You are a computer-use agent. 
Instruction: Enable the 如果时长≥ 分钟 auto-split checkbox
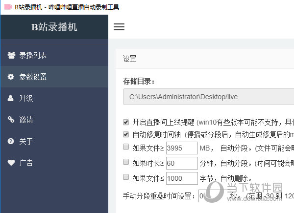pos(126,162)
